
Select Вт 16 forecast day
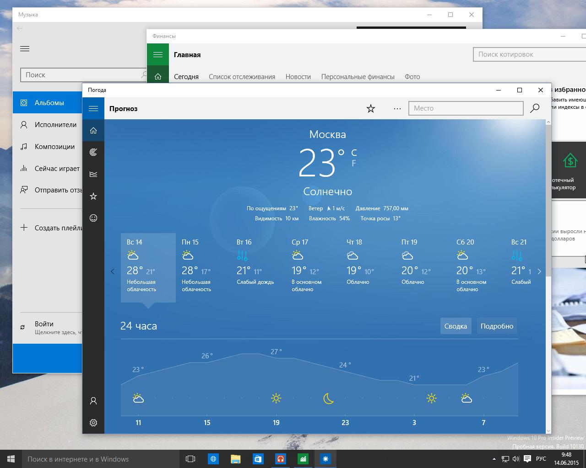pos(258,267)
